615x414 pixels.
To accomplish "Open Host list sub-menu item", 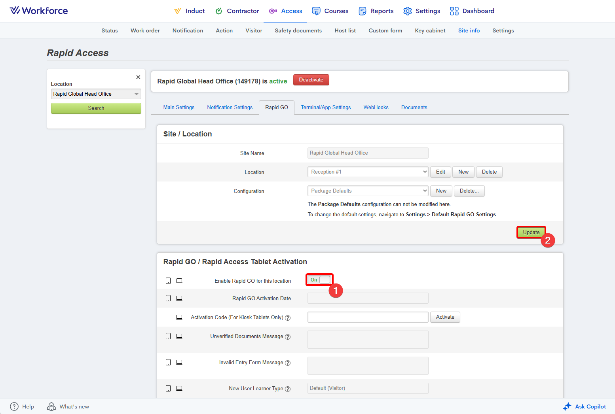I will [x=345, y=30].
